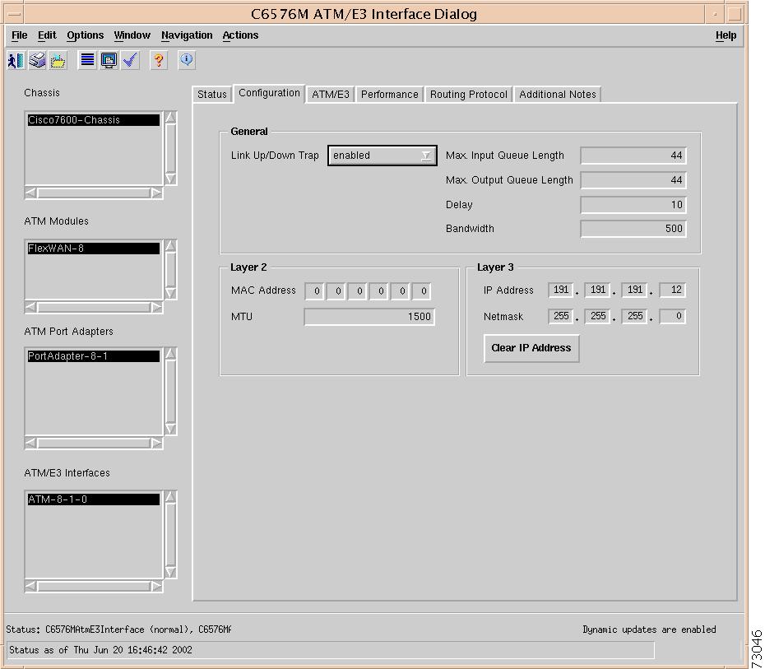
Task: Open the Performance tab
Action: point(389,94)
